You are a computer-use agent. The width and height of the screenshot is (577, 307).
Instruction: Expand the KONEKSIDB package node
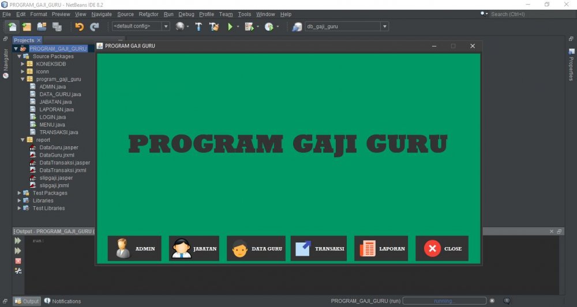point(23,64)
